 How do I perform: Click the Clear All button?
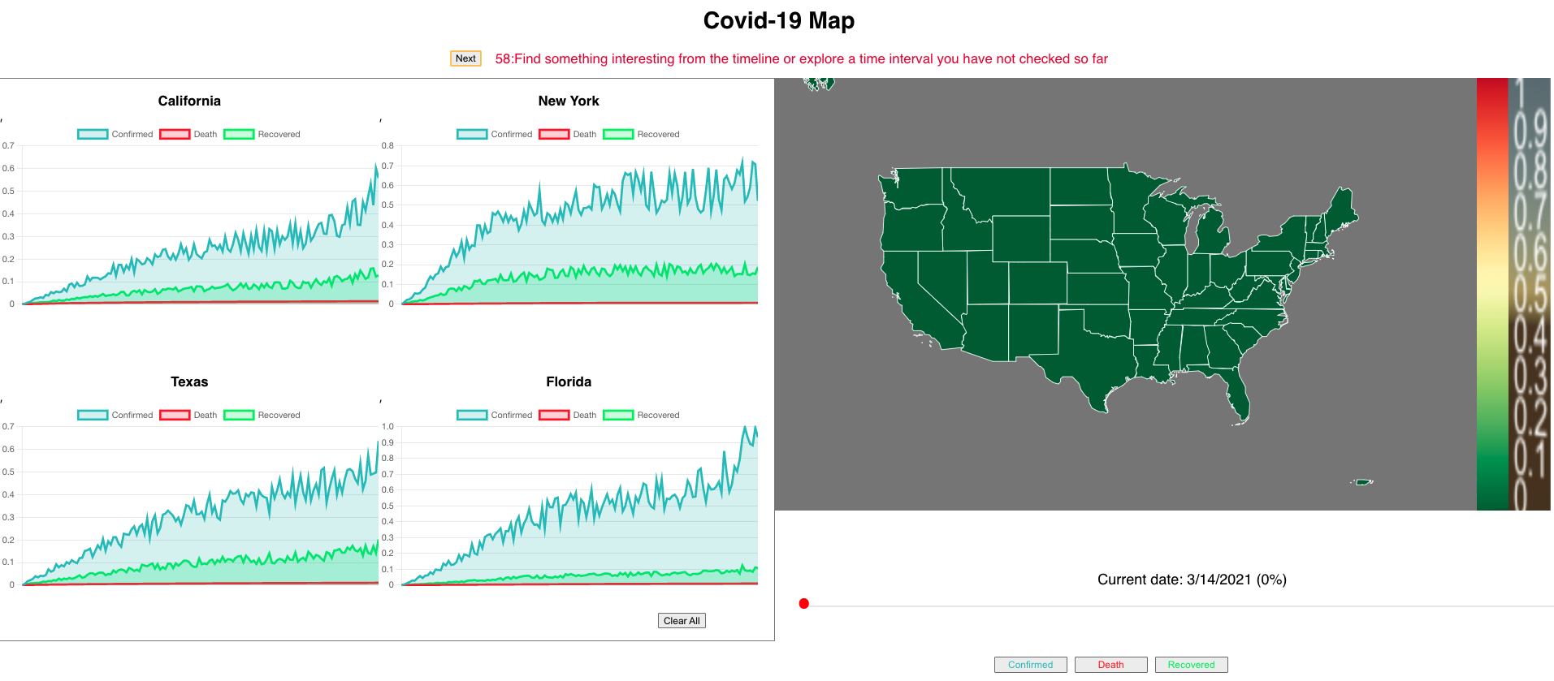pyautogui.click(x=682, y=621)
